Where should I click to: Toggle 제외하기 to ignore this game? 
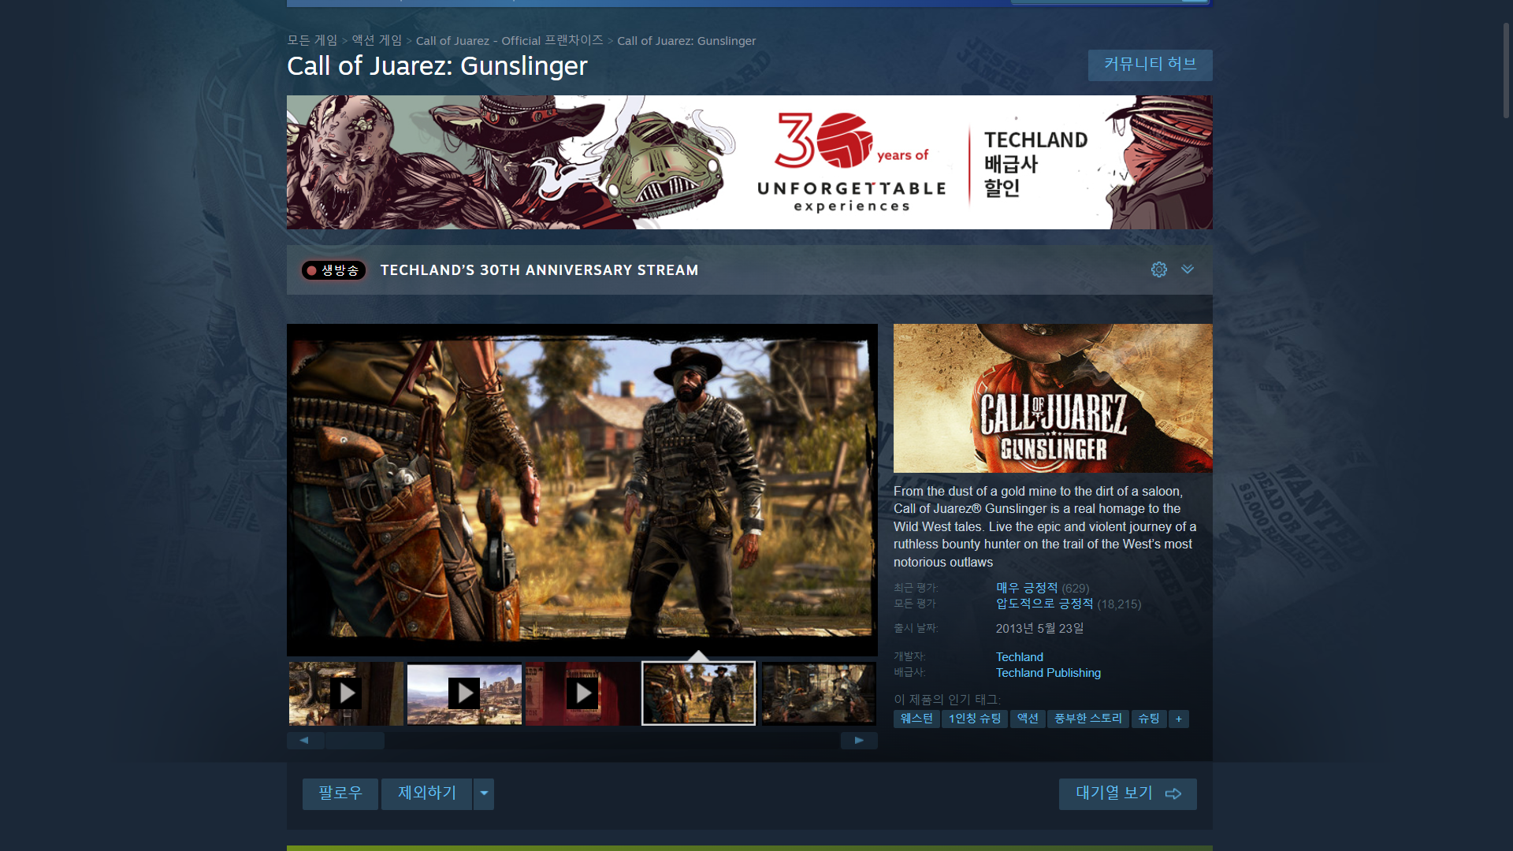click(x=426, y=793)
